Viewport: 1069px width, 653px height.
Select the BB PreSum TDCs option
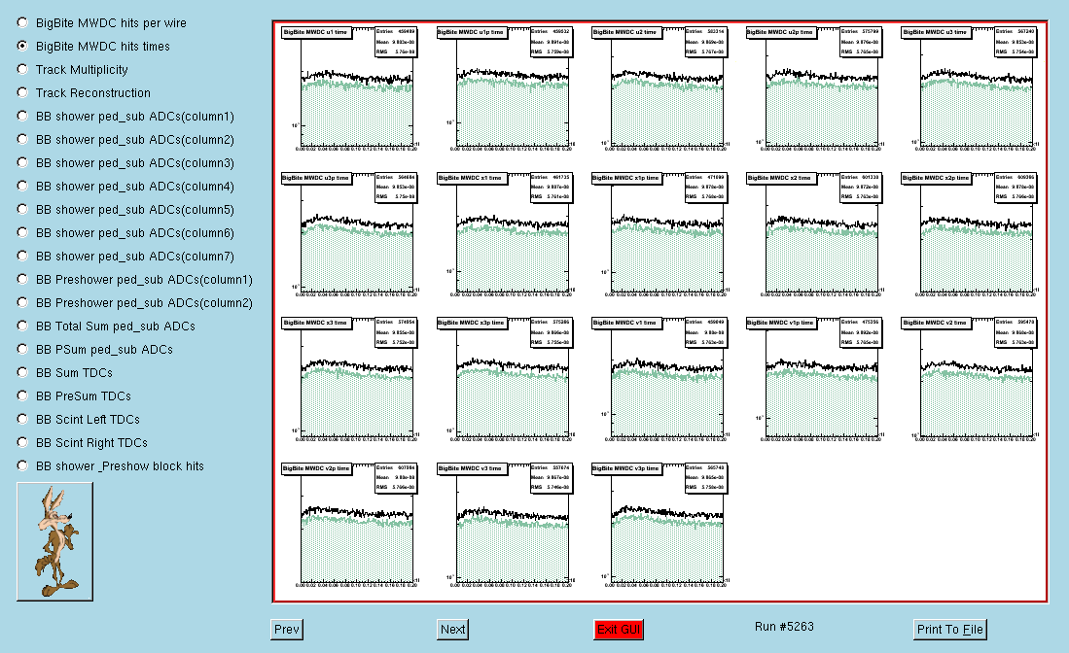point(22,395)
